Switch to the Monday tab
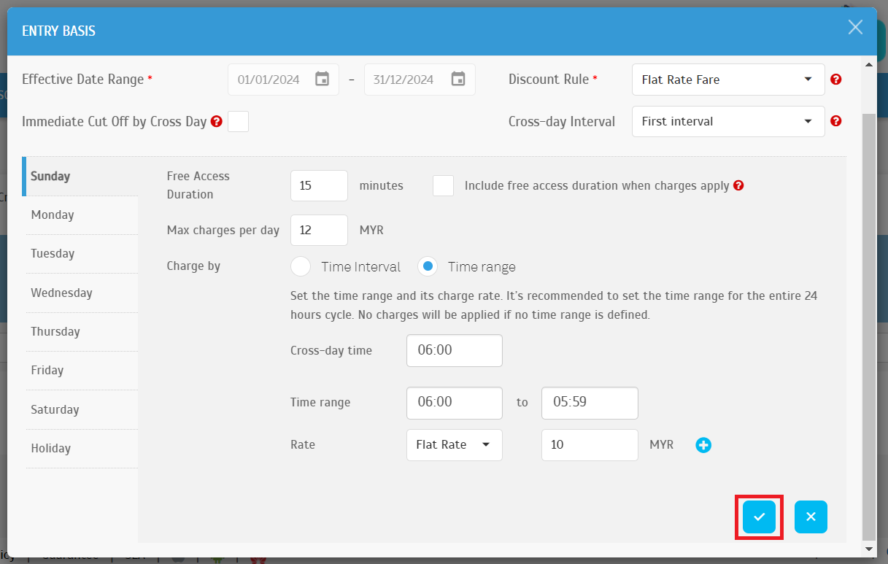 pyautogui.click(x=53, y=215)
